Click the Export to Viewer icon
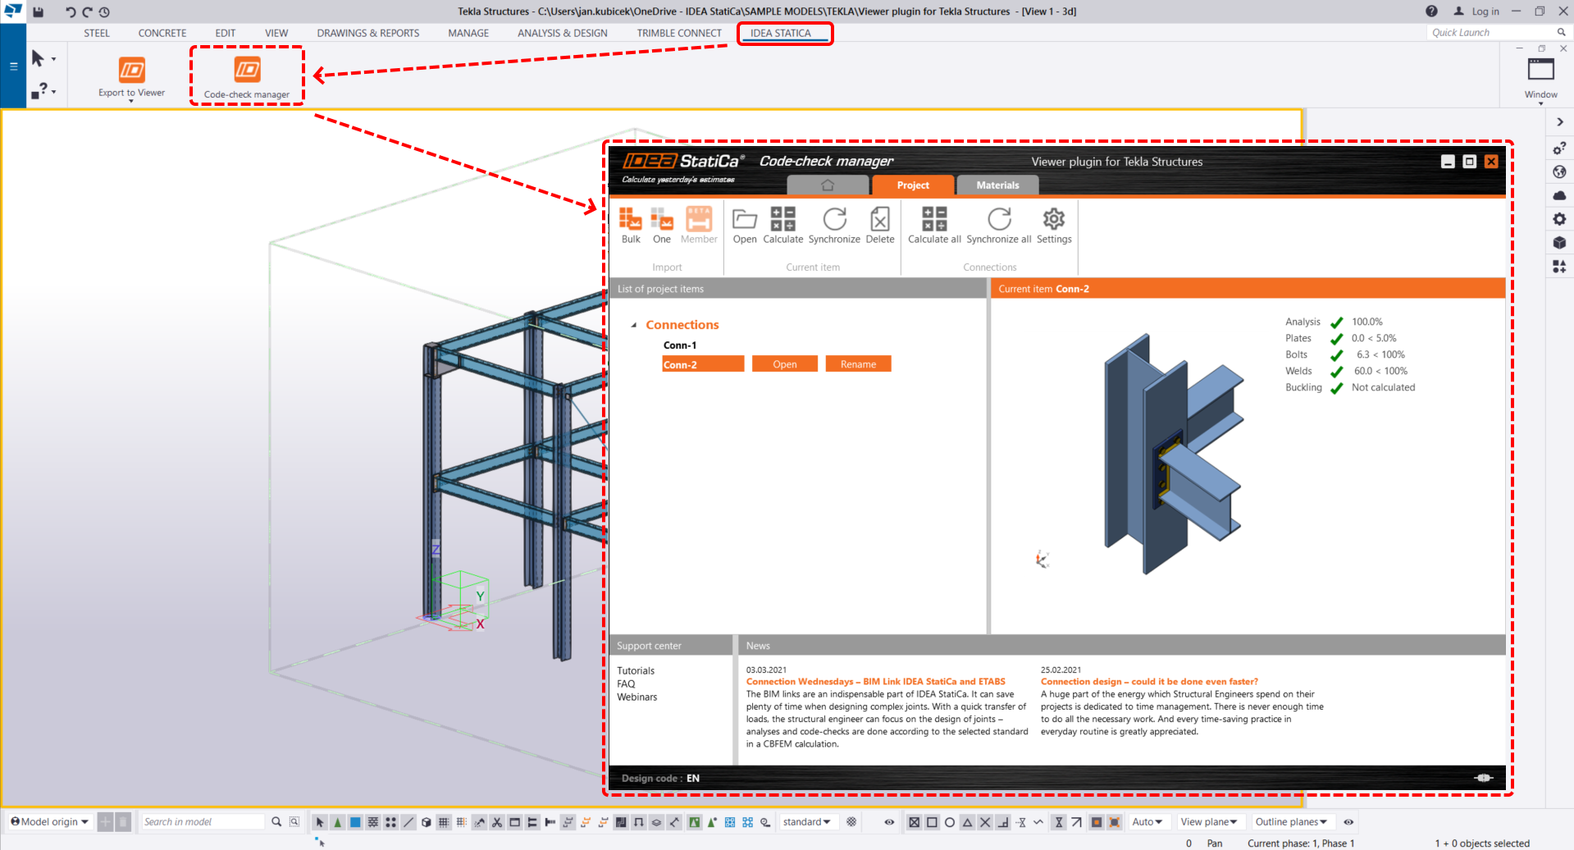1574x850 pixels. [131, 71]
